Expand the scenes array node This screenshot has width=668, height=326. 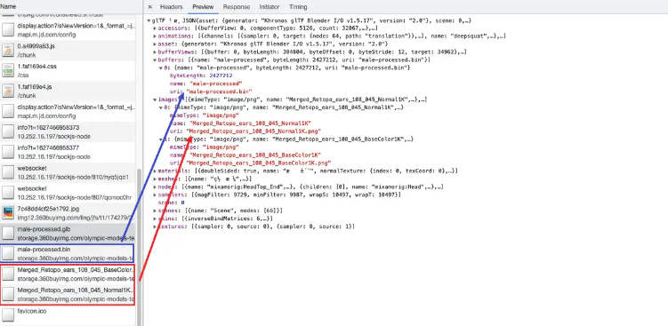tap(155, 211)
